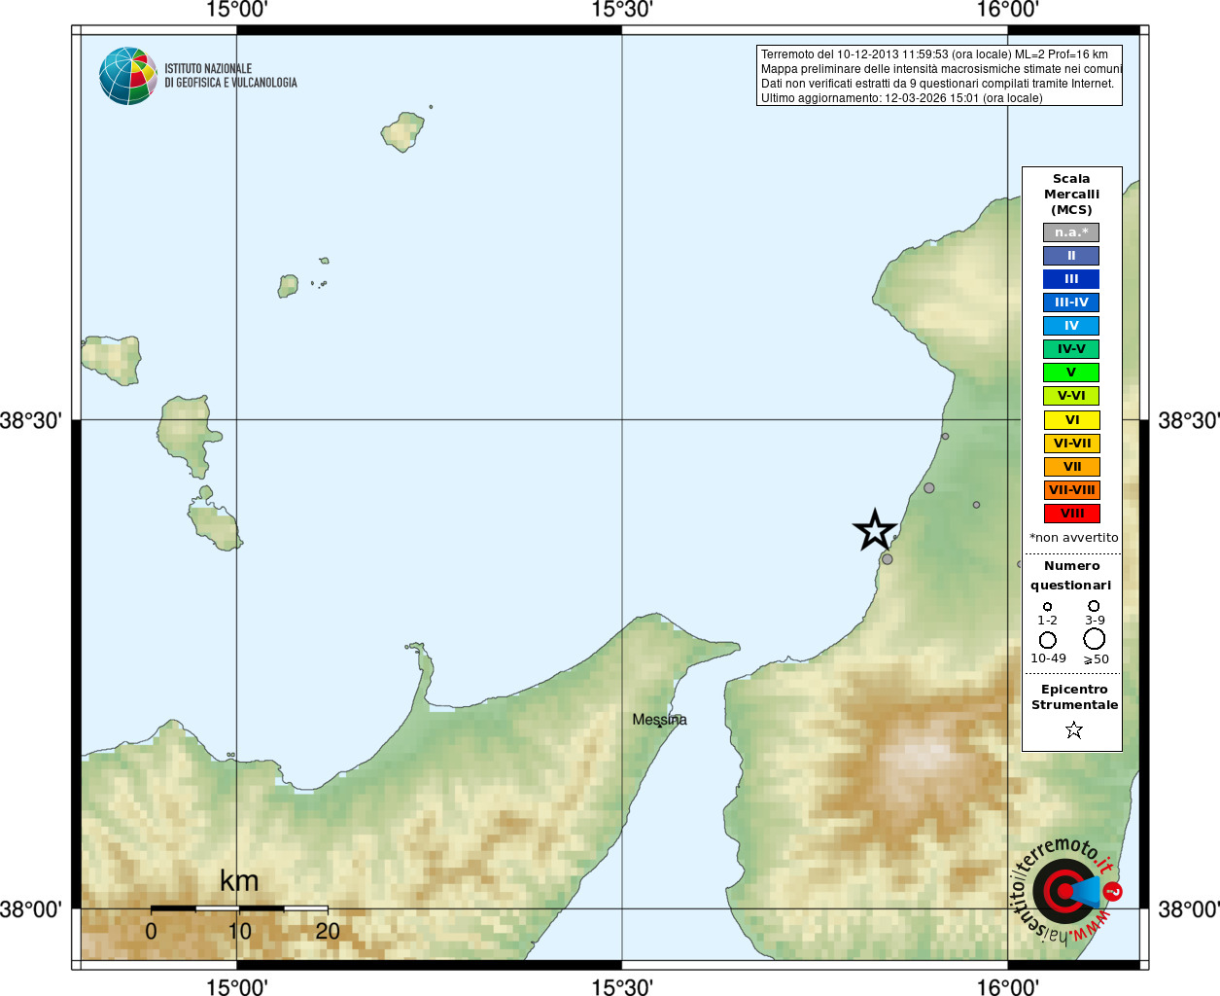1220x996 pixels.
Task: Select the yellow VI intensity swatch
Action: pos(1071,420)
